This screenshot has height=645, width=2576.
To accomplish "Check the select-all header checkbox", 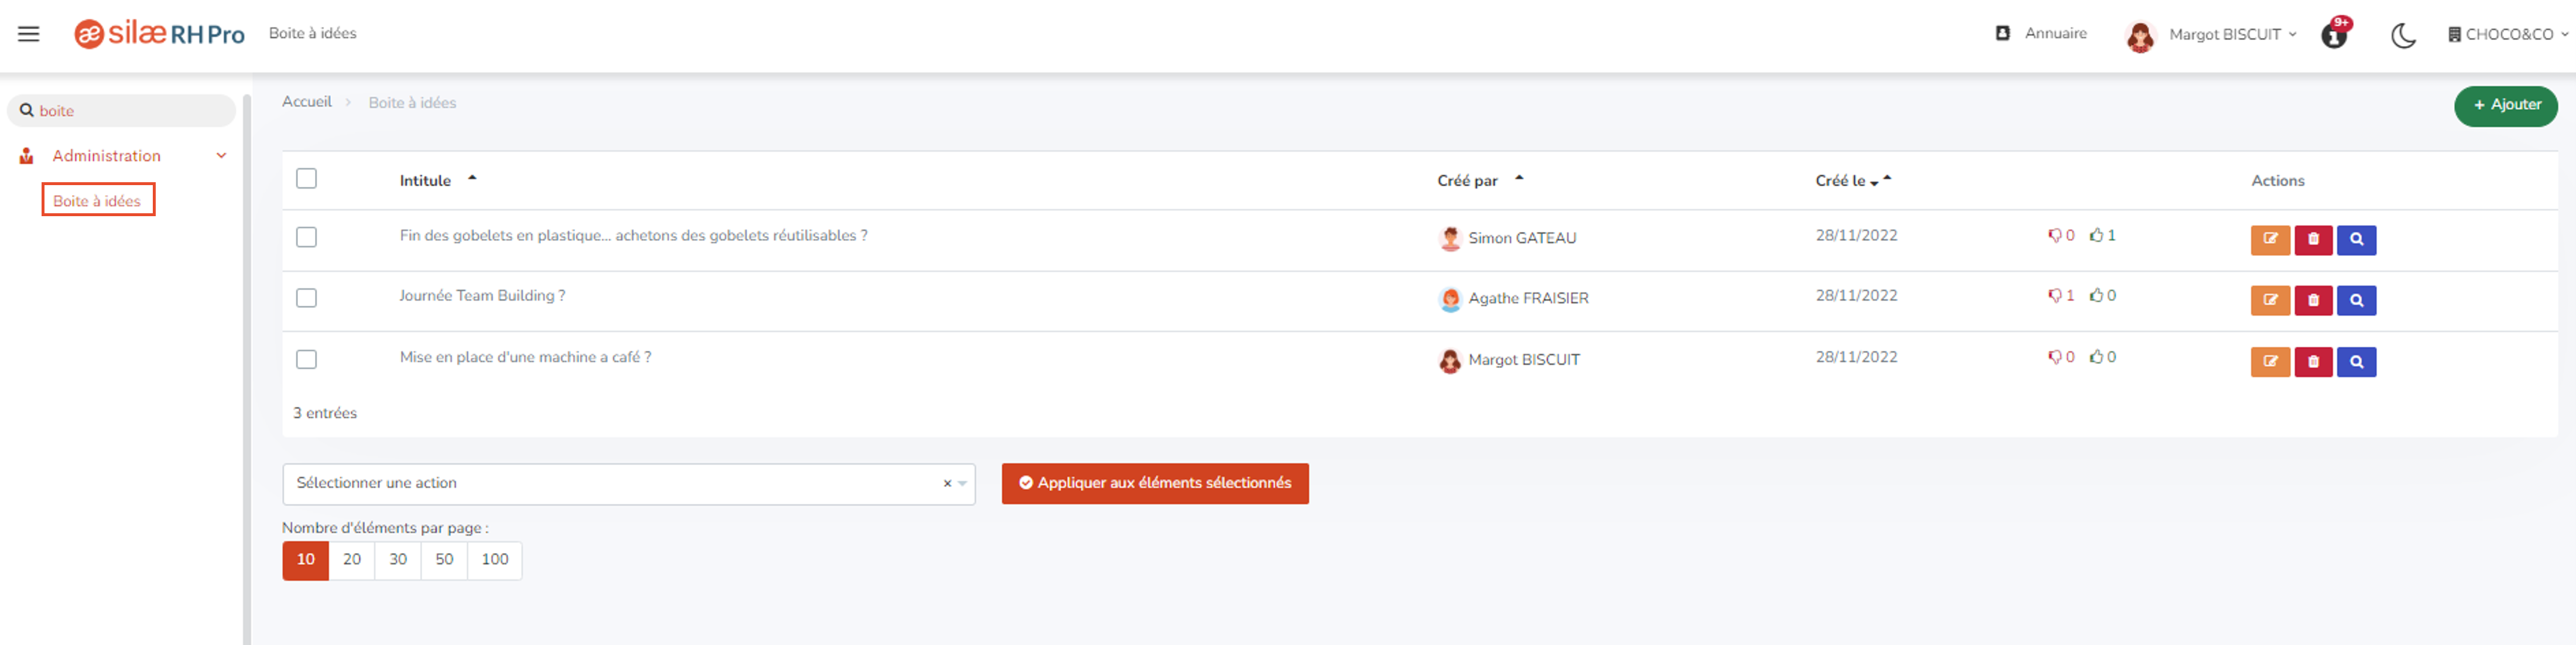I will (306, 179).
